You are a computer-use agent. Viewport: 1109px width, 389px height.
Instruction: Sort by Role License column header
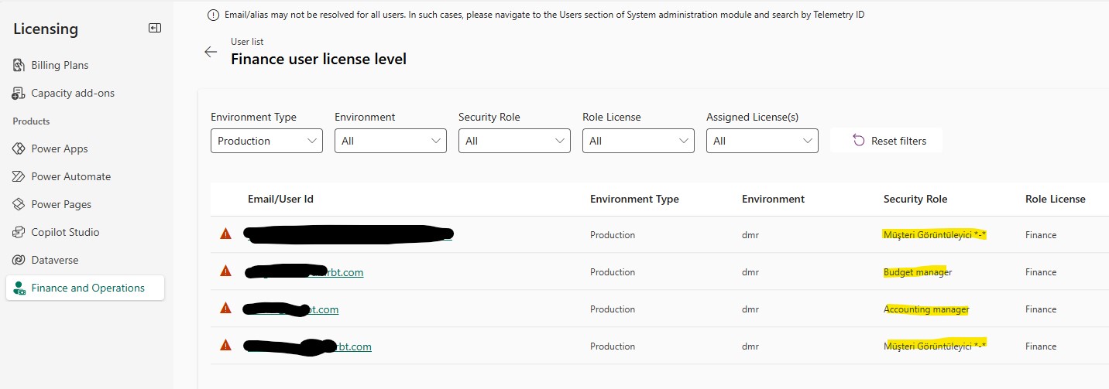coord(1055,199)
